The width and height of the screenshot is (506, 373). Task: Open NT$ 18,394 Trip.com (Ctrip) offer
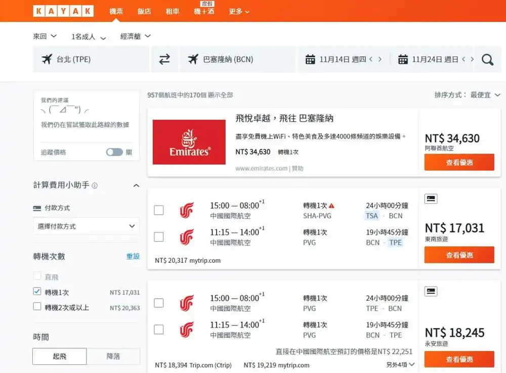[x=193, y=365]
